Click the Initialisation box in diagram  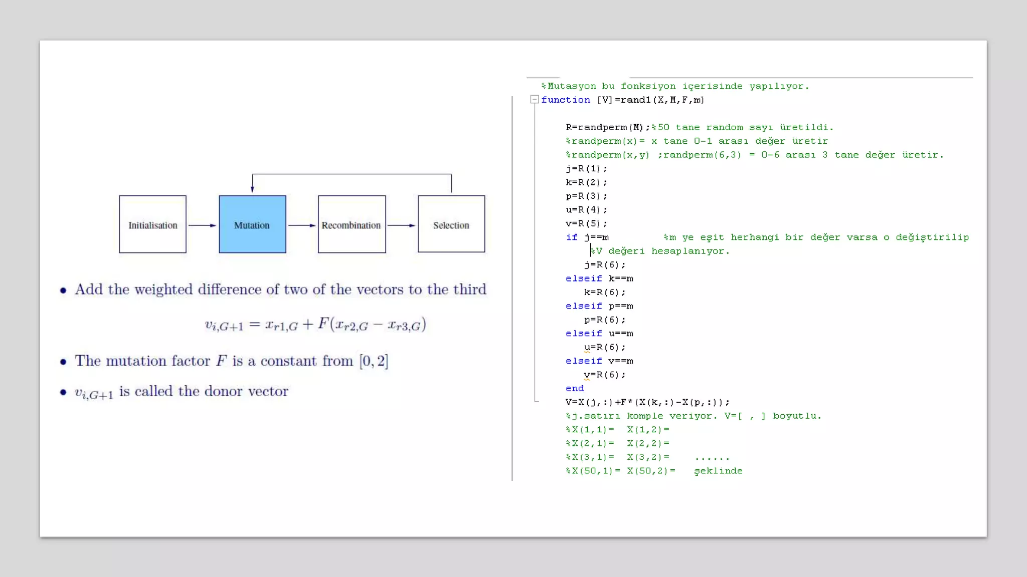(x=152, y=224)
